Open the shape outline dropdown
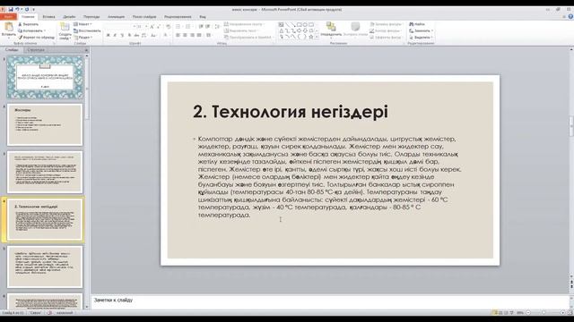The width and height of the screenshot is (574, 322). pos(385,30)
